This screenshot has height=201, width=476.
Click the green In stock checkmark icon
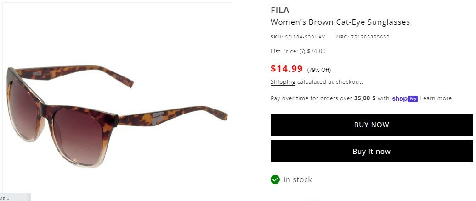point(275,179)
